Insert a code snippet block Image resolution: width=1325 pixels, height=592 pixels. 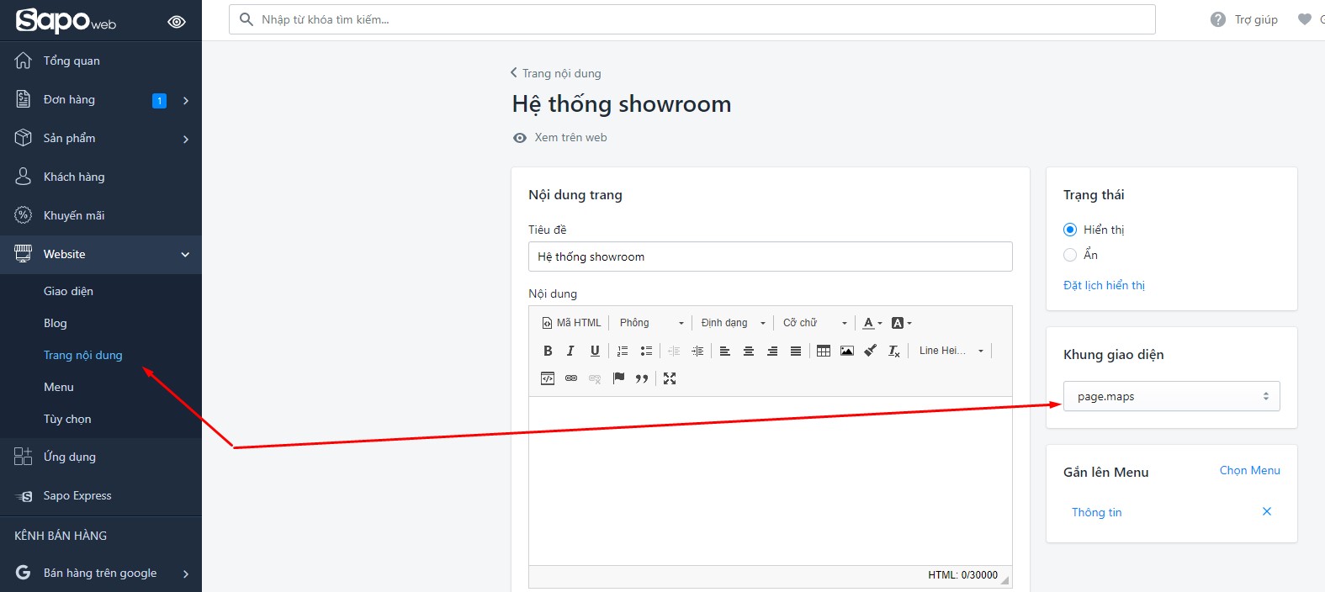[x=548, y=378]
